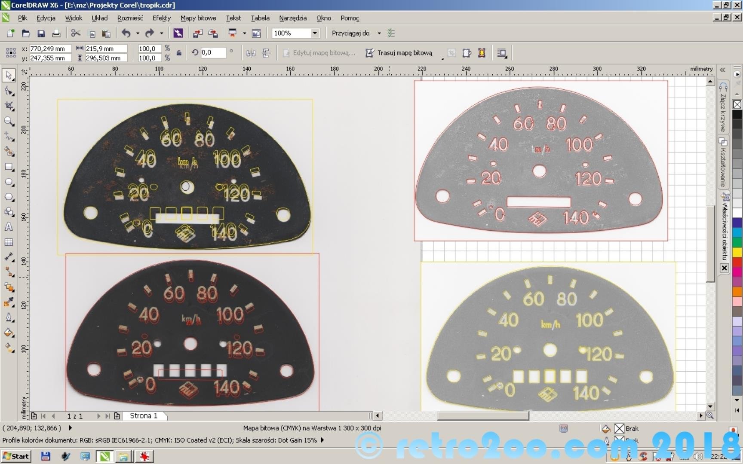Select the Ellipse tool
Image resolution: width=743 pixels, height=464 pixels.
click(x=9, y=182)
